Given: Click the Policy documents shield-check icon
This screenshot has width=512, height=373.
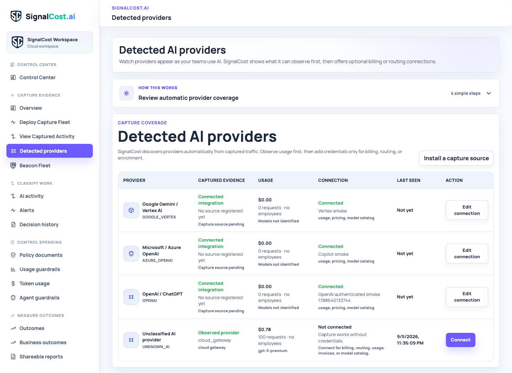Looking at the screenshot, I should [x=13, y=255].
